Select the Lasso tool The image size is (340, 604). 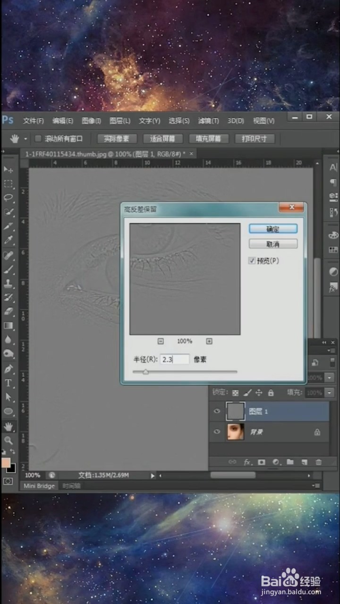[8, 198]
